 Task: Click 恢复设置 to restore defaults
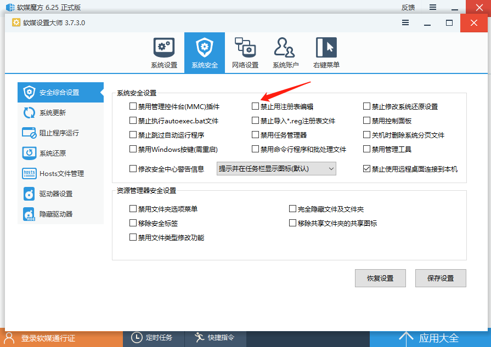[x=380, y=278]
